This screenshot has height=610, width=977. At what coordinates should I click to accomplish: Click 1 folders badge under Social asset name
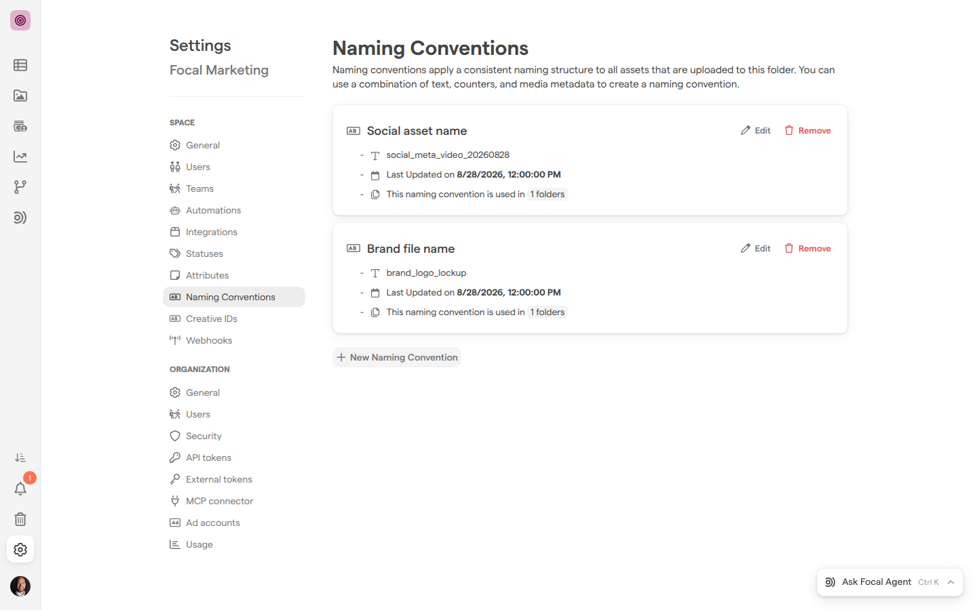pos(548,194)
